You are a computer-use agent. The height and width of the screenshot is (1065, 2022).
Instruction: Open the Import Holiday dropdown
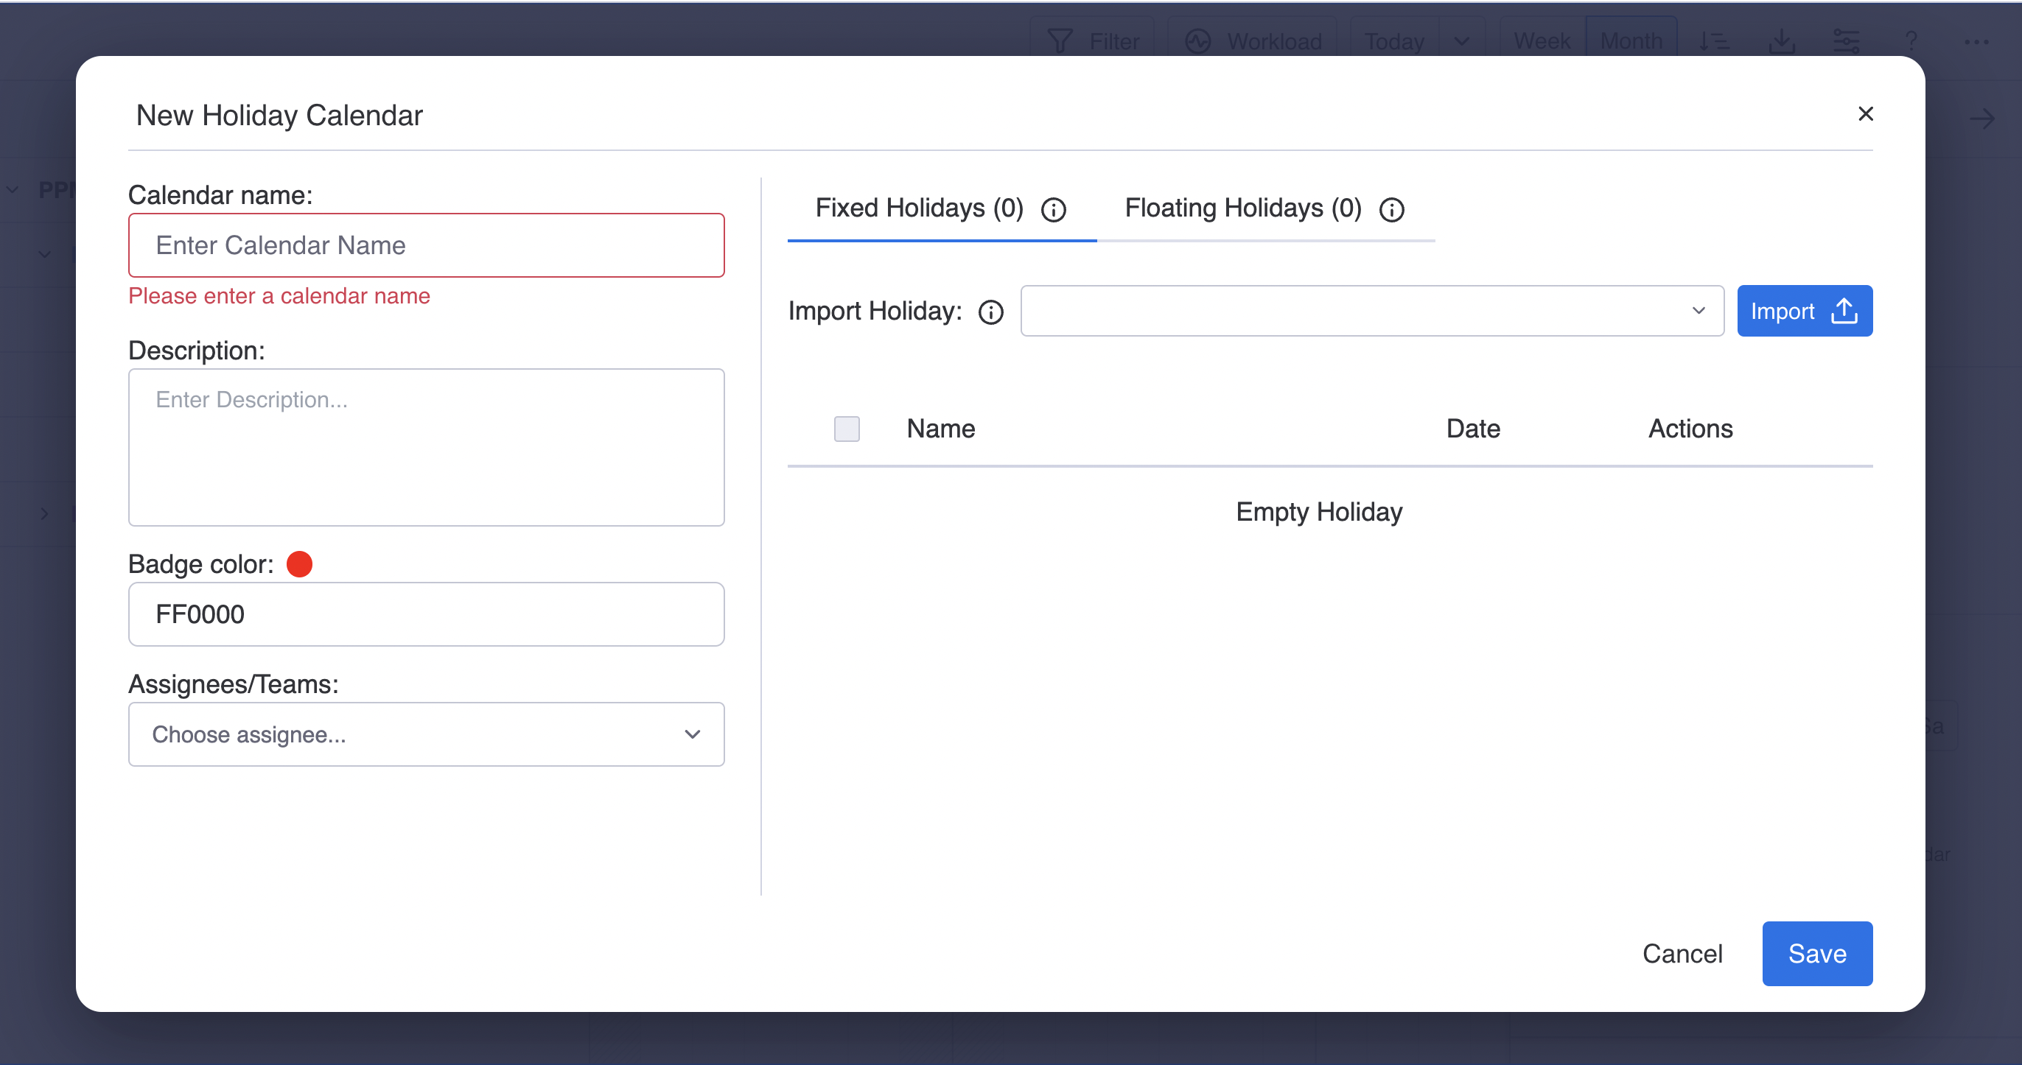[1371, 311]
